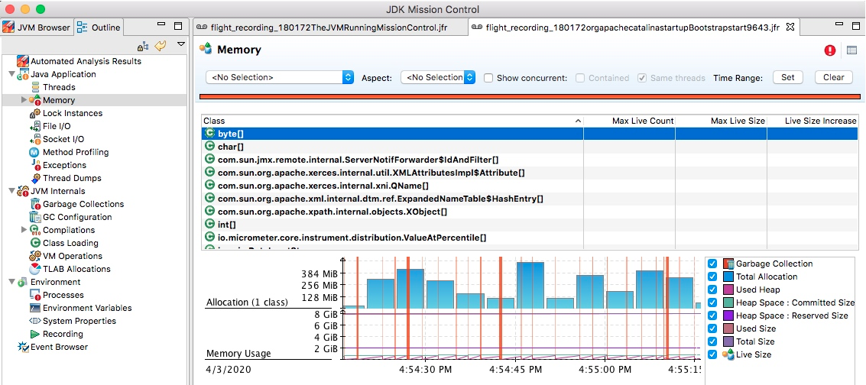Expand the Compilations tree node
The height and width of the screenshot is (385, 866).
coord(24,230)
